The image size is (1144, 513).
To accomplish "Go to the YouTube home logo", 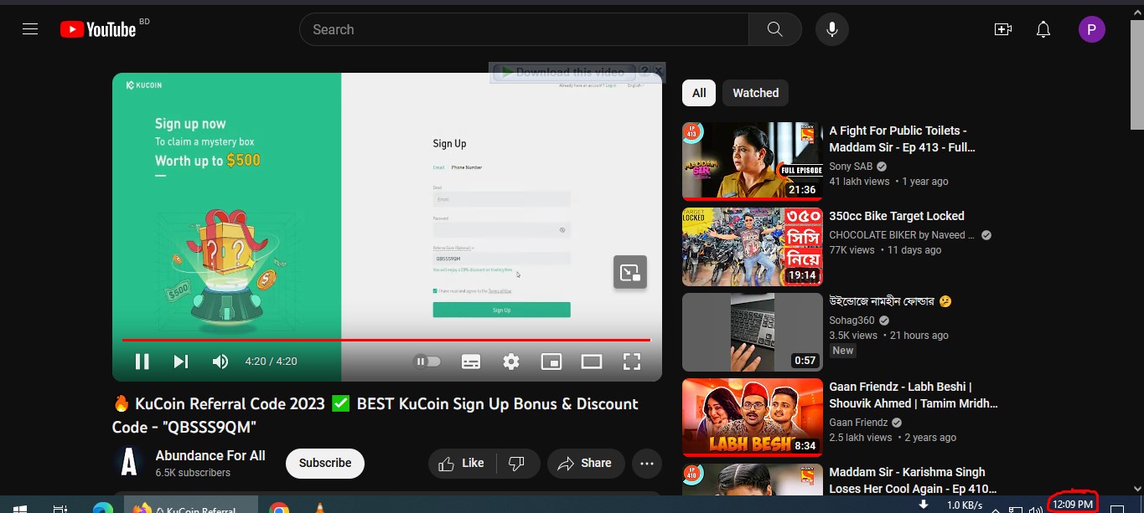I will [x=98, y=29].
